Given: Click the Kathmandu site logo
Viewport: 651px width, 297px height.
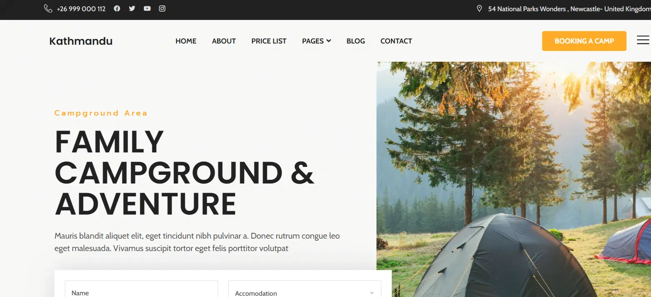Looking at the screenshot, I should coord(81,41).
